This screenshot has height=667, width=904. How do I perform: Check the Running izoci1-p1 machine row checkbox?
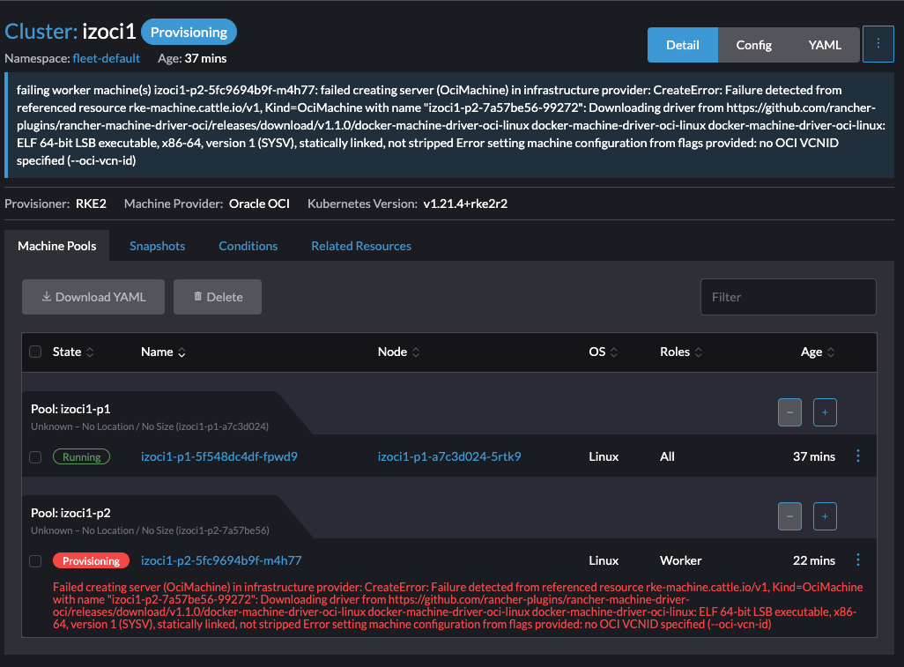pyautogui.click(x=34, y=456)
